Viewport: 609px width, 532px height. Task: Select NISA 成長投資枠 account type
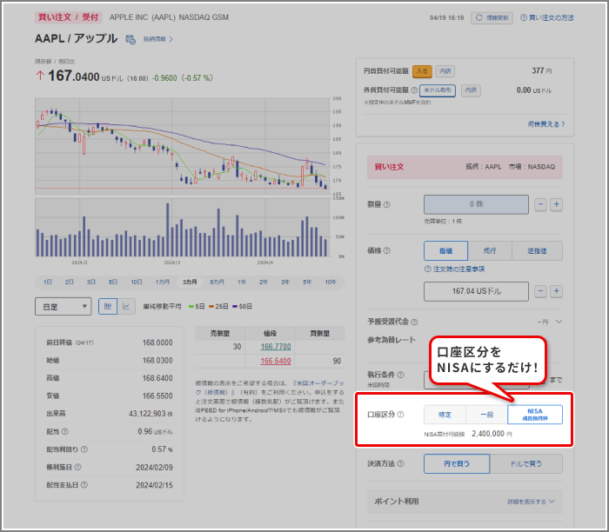click(535, 415)
